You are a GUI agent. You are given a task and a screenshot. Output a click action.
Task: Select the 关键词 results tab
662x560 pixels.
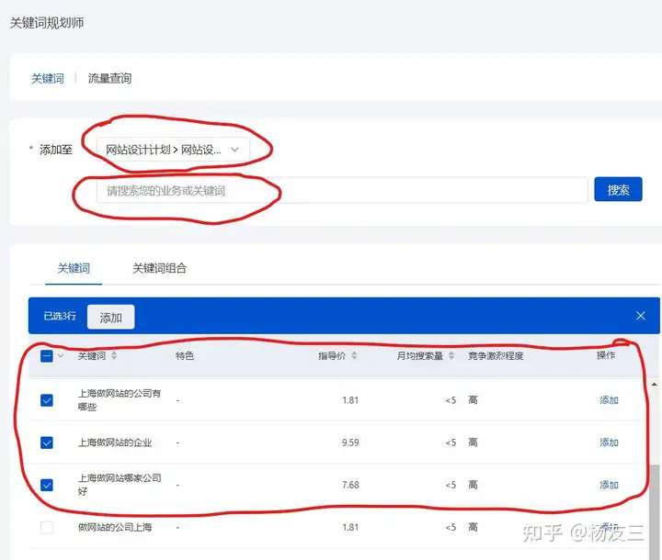tap(74, 268)
